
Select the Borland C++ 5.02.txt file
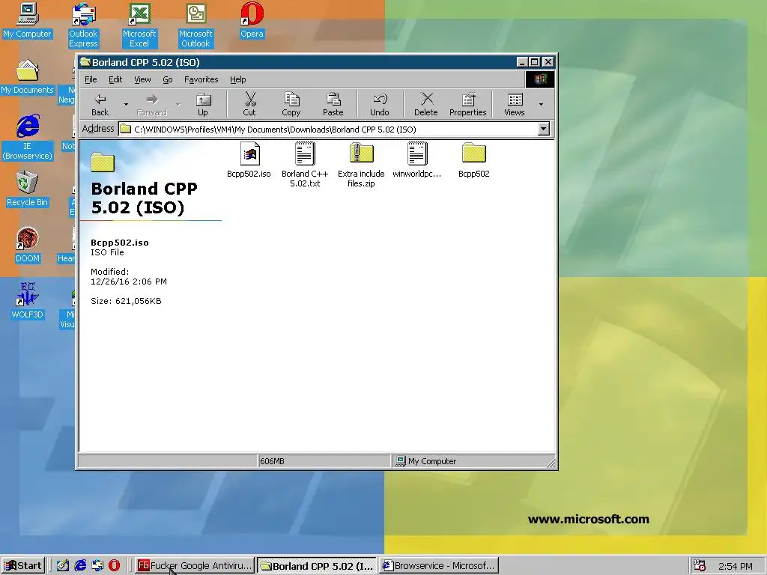coord(305,165)
